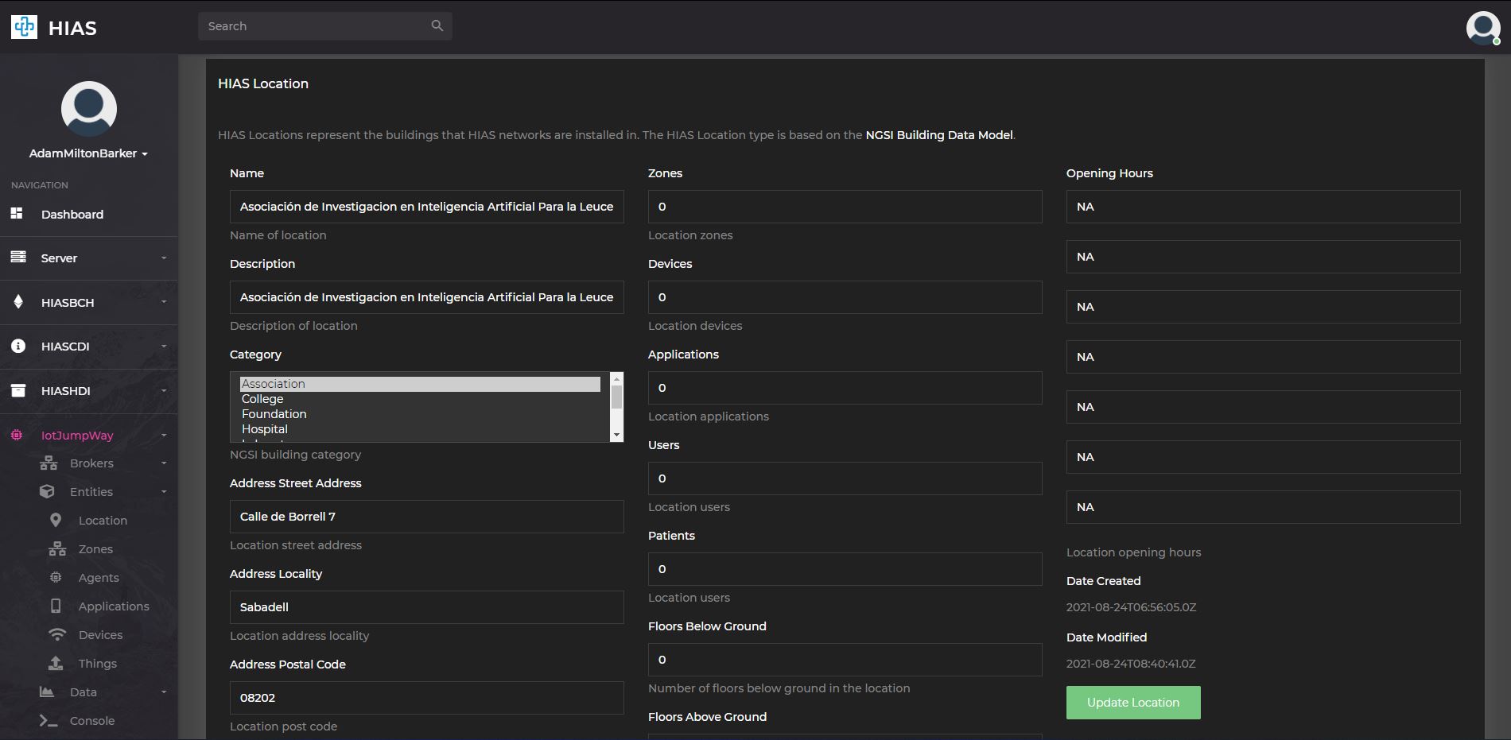This screenshot has height=740, width=1511.
Task: Click the Patients count field
Action: coord(845,569)
